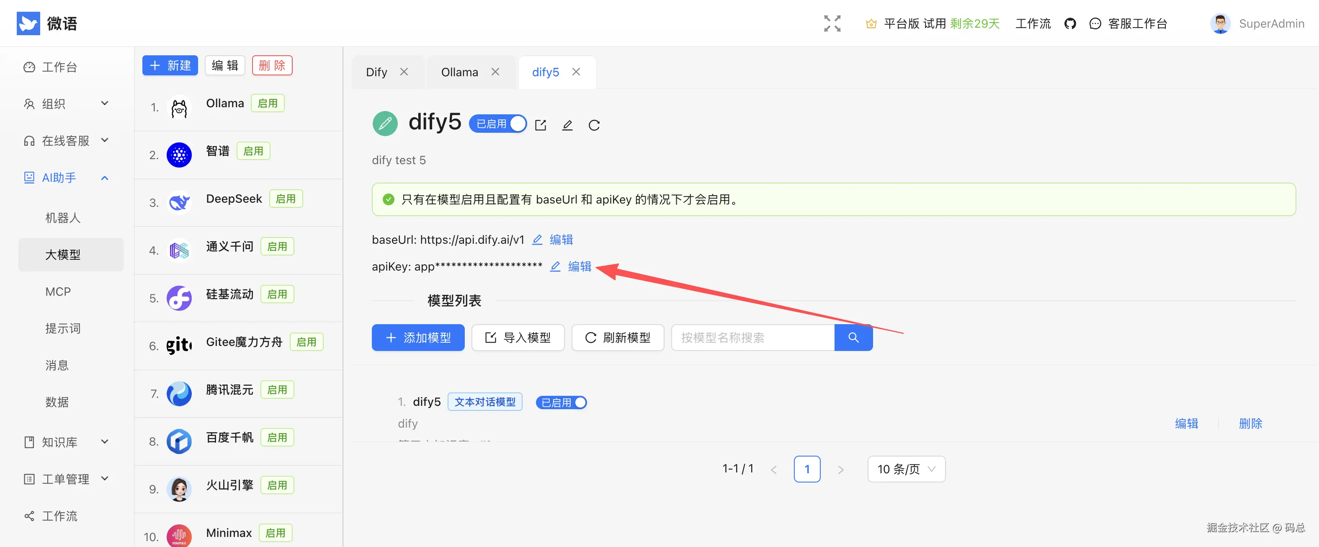Click the pencil edit icon beside baseUrl
Viewport: 1319px width, 547px height.
coord(537,239)
